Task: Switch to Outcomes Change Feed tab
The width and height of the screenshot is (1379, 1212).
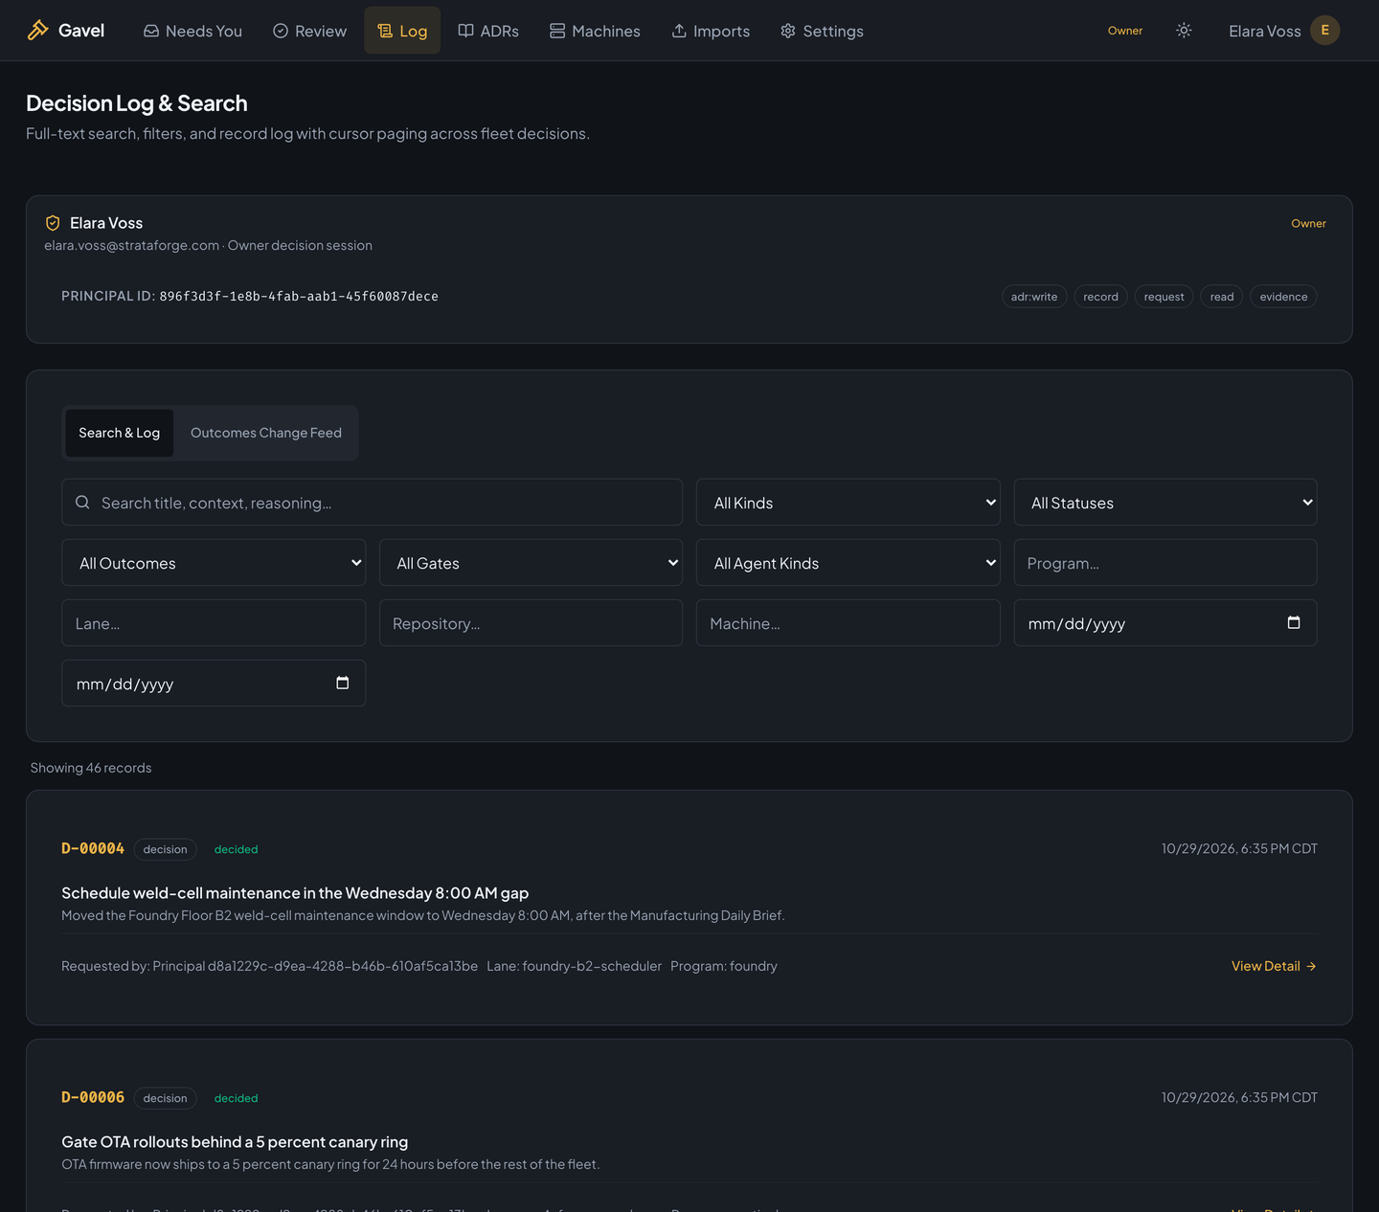Action: pos(266,433)
